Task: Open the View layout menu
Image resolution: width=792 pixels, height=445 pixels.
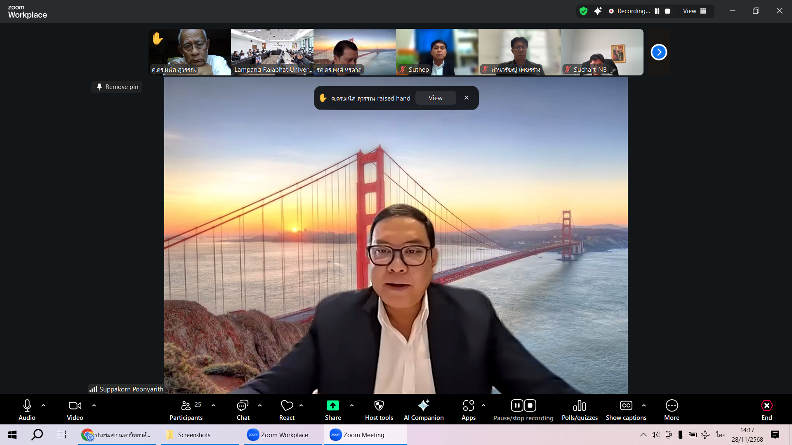Action: 694,11
